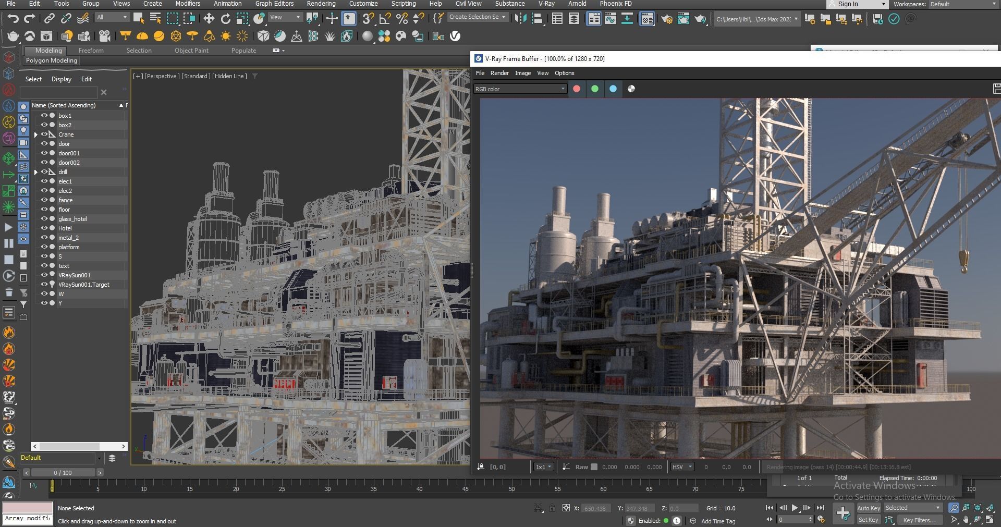Click the layer manager icon beside Default

tap(112, 458)
